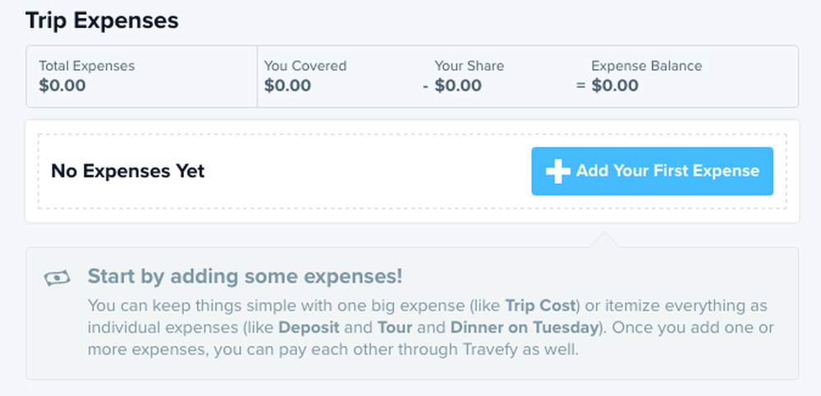
Task: Click the money bill icon
Action: [57, 278]
